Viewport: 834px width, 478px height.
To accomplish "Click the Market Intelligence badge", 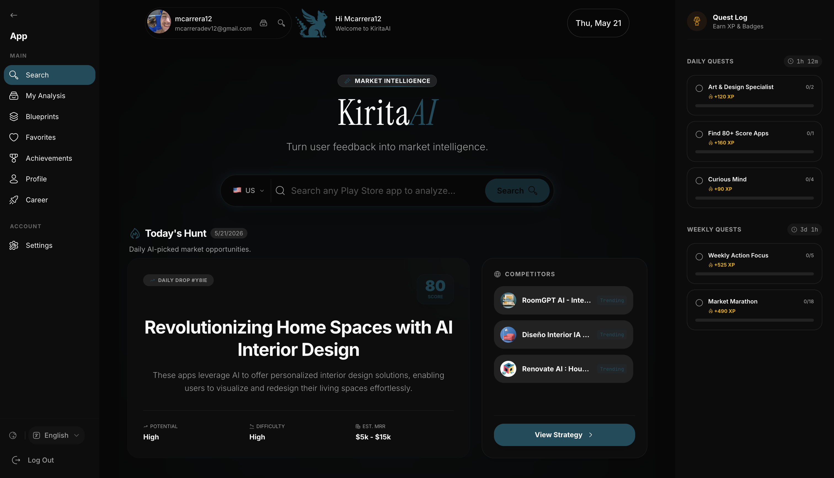I will [x=387, y=81].
